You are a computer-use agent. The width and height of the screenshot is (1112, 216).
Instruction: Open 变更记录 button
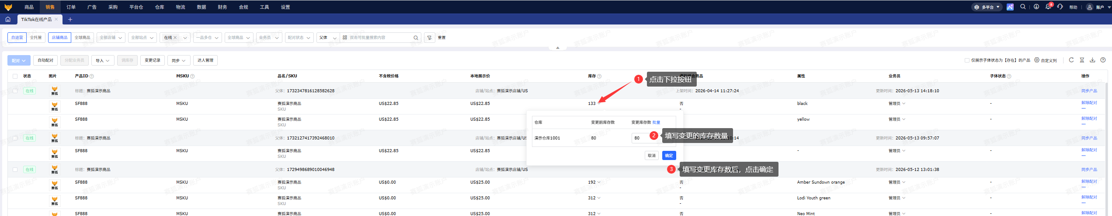point(153,60)
